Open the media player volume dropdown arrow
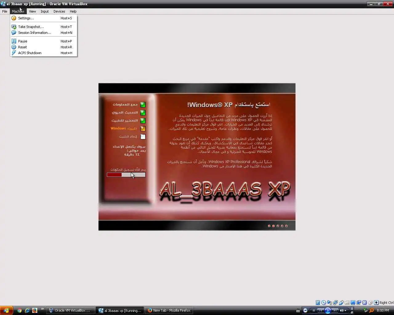The width and height of the screenshot is (394, 315). (x=345, y=311)
